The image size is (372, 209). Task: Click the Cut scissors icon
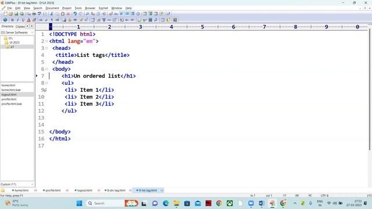point(52,14)
